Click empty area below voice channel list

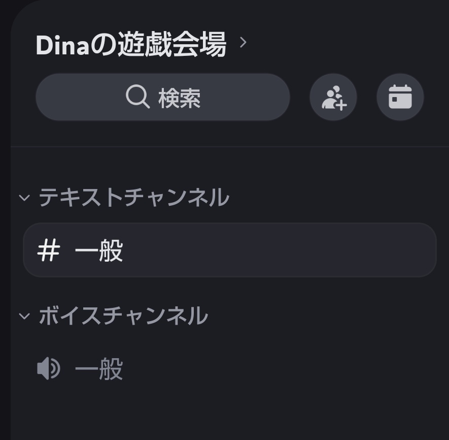(x=230, y=417)
